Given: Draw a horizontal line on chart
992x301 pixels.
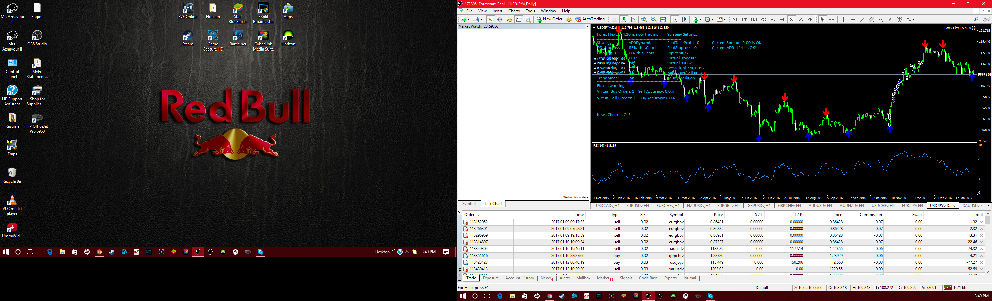Looking at the screenshot, I should 853,19.
